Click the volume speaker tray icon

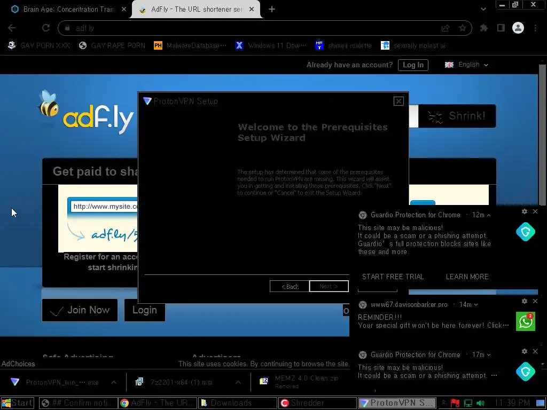480,404
